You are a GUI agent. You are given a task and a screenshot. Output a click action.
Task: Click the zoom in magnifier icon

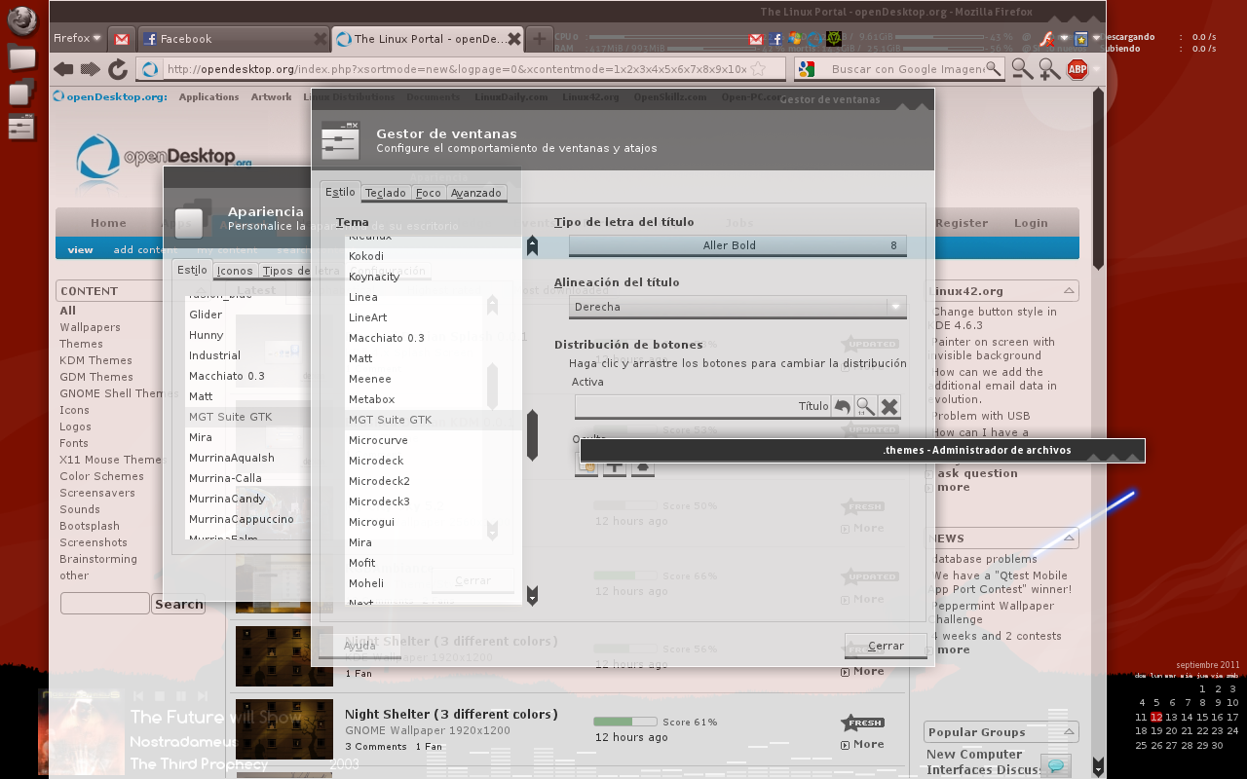point(1049,69)
